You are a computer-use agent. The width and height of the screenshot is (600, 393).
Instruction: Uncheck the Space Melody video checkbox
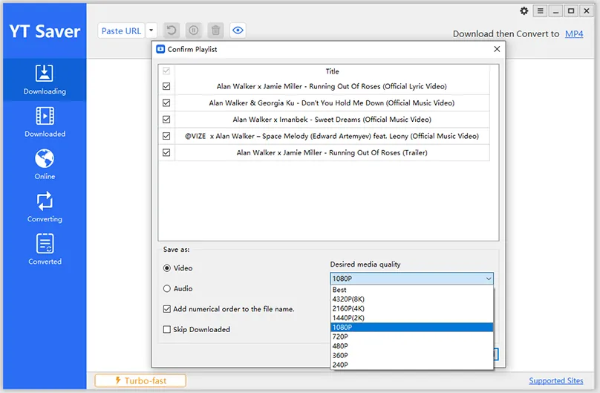[166, 136]
